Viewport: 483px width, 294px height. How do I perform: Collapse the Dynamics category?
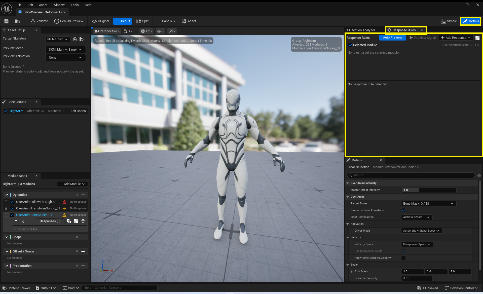point(7,195)
